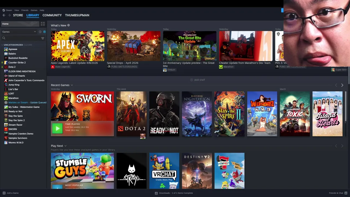Select Liar's Bar in the library list

13,89
